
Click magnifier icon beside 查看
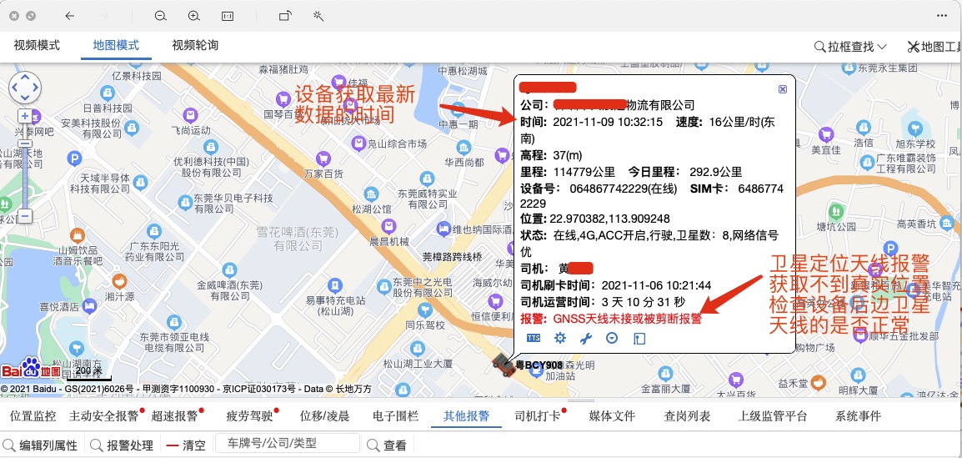pyautogui.click(x=373, y=445)
